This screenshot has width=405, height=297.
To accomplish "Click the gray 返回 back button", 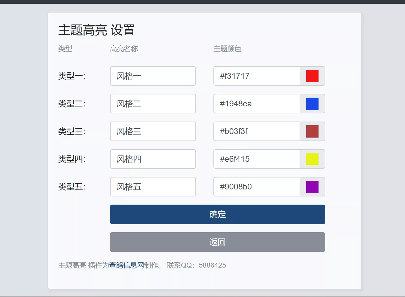I will (217, 242).
